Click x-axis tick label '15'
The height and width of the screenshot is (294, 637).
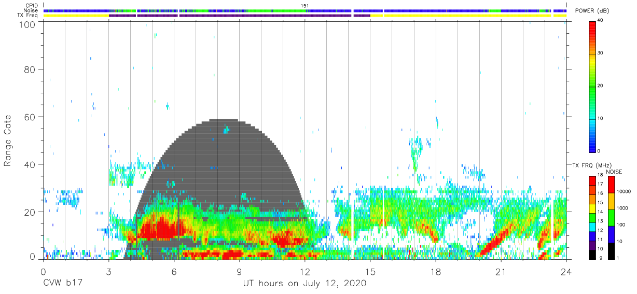[x=370, y=272]
